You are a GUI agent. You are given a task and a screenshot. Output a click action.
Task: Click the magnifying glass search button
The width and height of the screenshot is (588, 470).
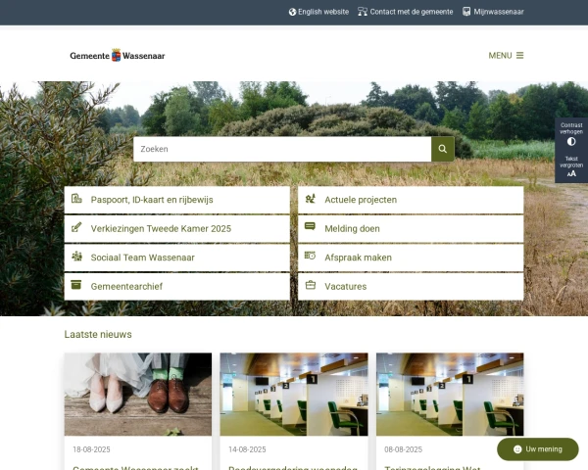click(x=443, y=149)
